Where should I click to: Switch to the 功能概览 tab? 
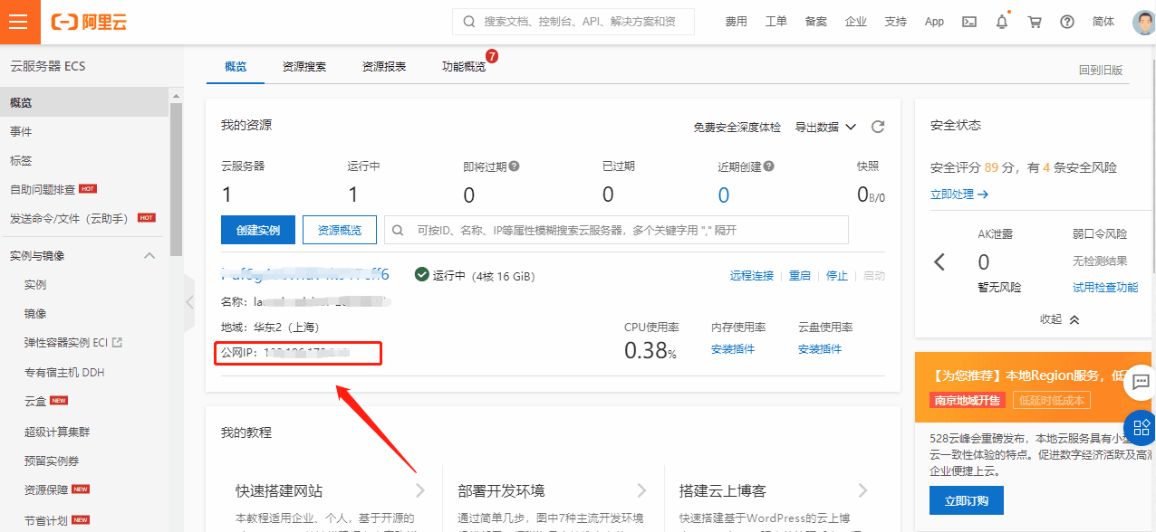click(464, 67)
